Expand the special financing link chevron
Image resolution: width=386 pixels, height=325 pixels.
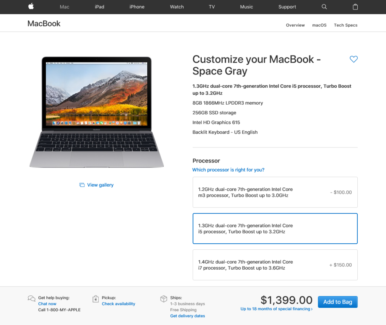(x=312, y=309)
